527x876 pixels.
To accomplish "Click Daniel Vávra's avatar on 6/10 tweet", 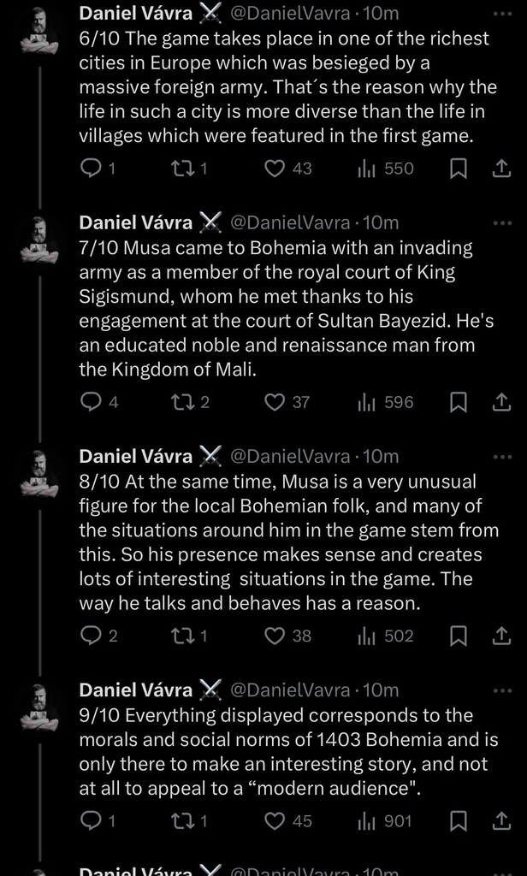I will click(39, 32).
